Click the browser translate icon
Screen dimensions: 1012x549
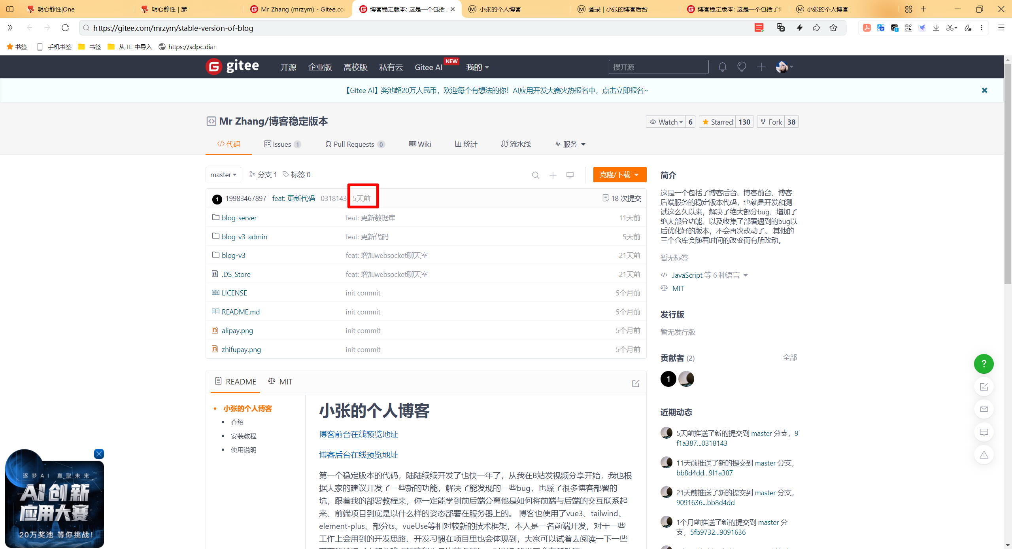pyautogui.click(x=780, y=28)
